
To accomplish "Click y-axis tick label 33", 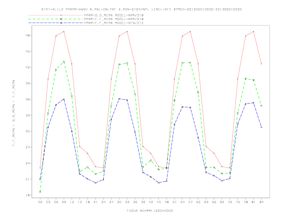I will [28, 115].
